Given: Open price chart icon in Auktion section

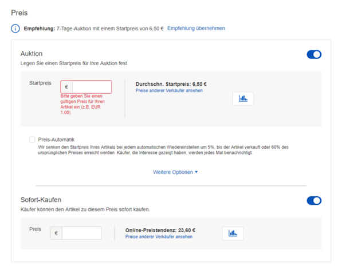Looking at the screenshot, I should coord(243,98).
